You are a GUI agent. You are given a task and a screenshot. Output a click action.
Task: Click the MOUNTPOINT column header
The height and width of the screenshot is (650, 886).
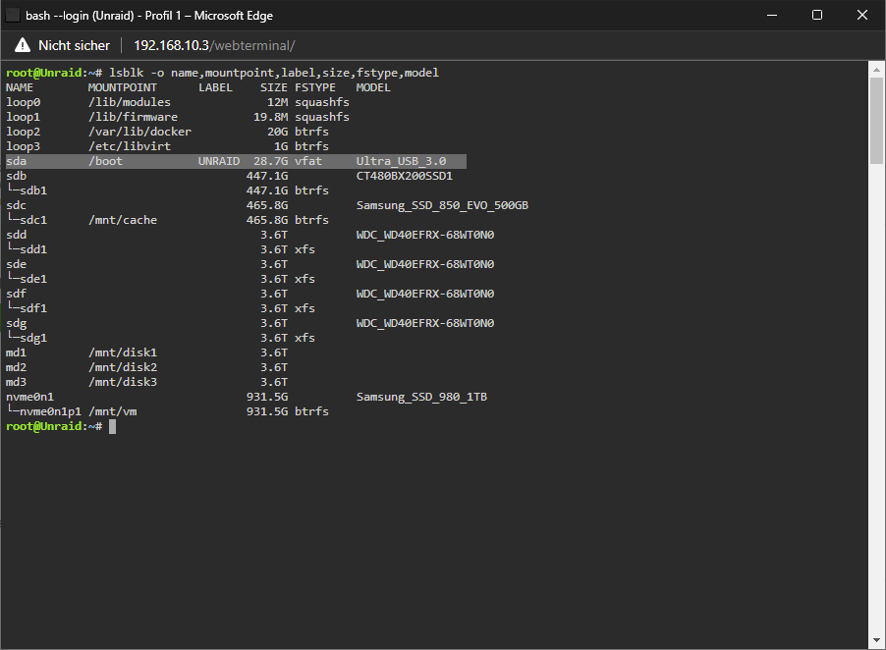tap(123, 87)
